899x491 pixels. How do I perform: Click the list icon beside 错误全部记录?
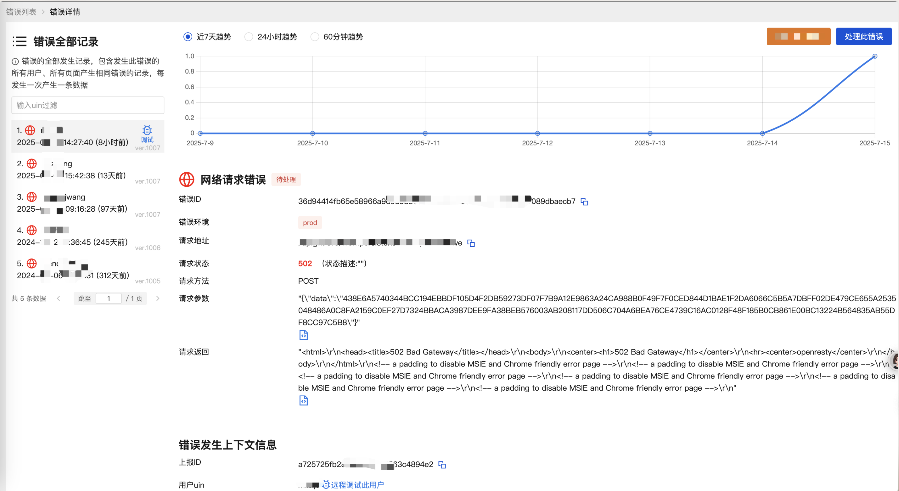pos(20,42)
